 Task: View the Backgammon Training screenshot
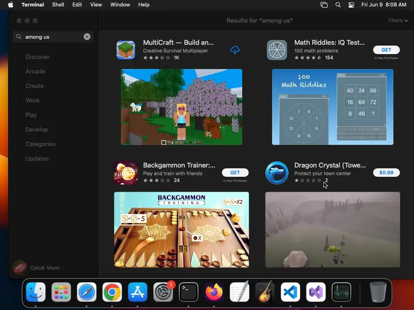pyautogui.click(x=182, y=230)
